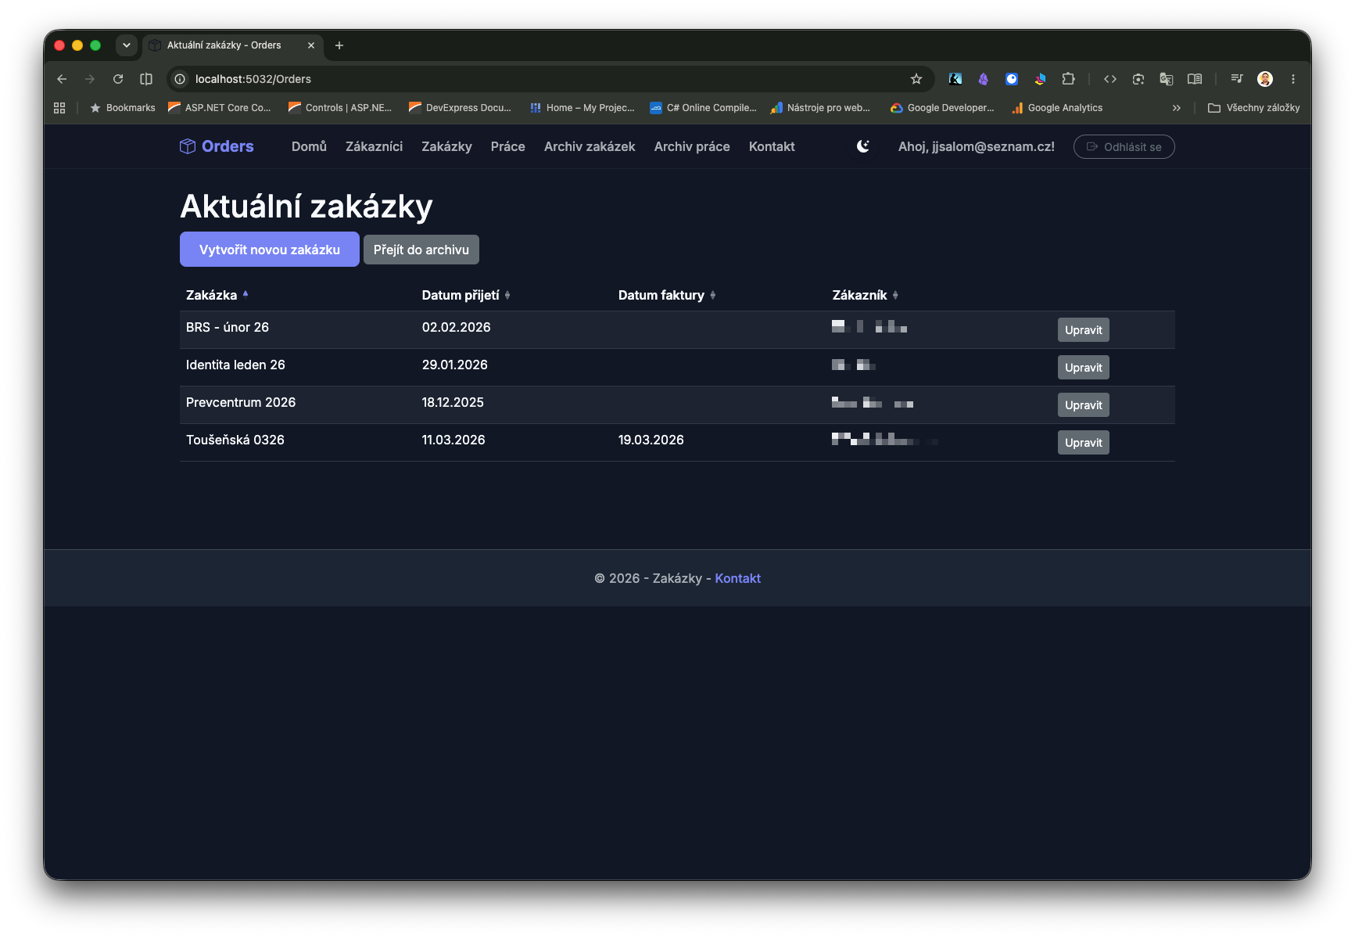Sort table by Zákazník column

coord(866,295)
